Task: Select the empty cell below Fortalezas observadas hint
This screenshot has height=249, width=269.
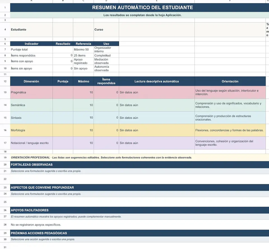Action: tap(140, 179)
